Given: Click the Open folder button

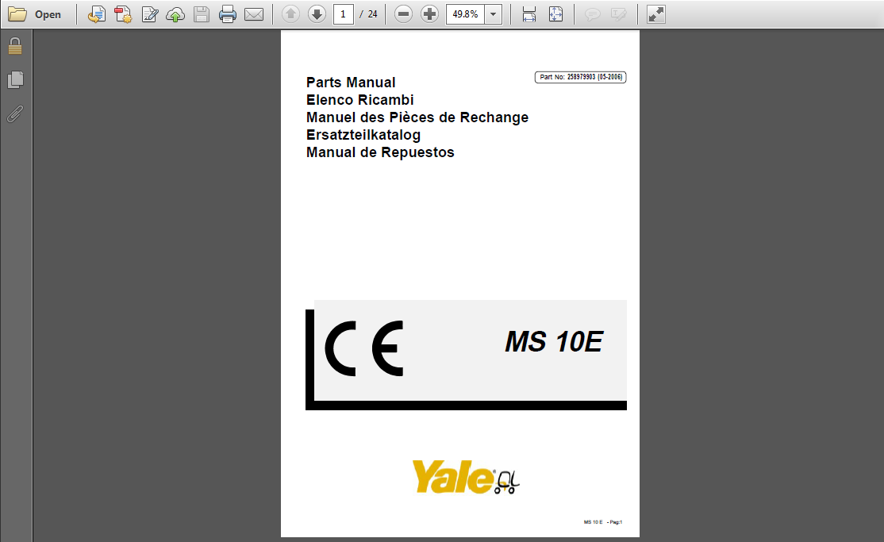Looking at the screenshot, I should [x=34, y=14].
